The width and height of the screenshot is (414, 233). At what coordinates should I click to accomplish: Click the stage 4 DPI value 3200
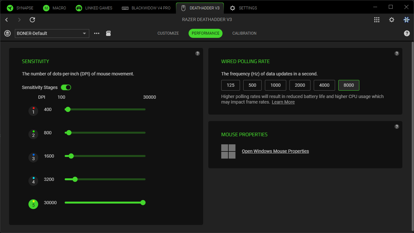[x=49, y=180]
